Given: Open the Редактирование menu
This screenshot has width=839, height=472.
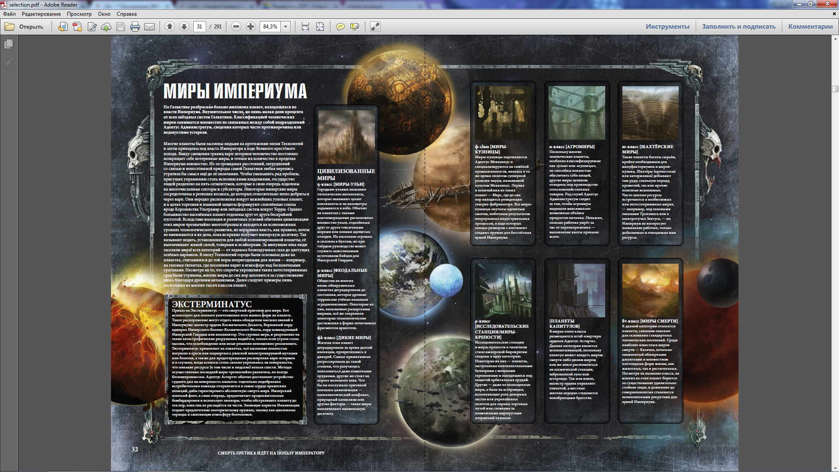Looking at the screenshot, I should [x=42, y=14].
